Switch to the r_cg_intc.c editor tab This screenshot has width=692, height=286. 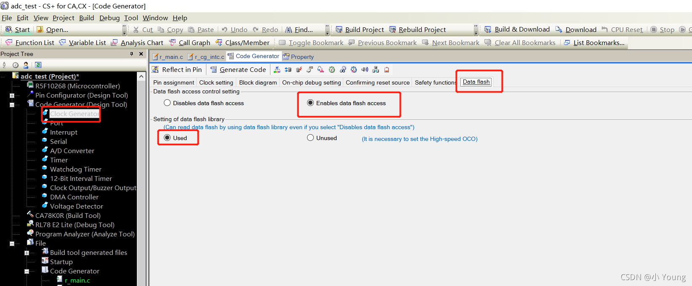206,57
